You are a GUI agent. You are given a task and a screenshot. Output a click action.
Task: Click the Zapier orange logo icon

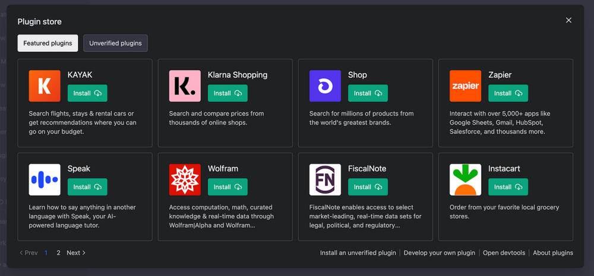pyautogui.click(x=465, y=86)
